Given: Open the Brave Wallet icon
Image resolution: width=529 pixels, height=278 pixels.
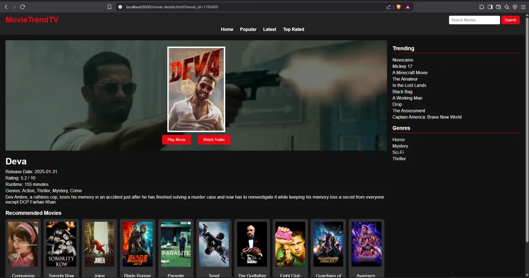Looking at the screenshot, I should coord(498,7).
